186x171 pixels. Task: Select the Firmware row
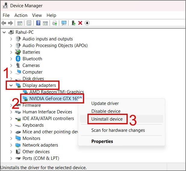pos(32,105)
